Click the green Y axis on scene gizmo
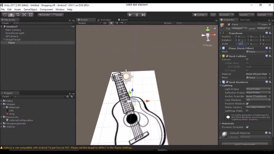The width and height of the screenshot is (274, 154). [x=208, y=30]
